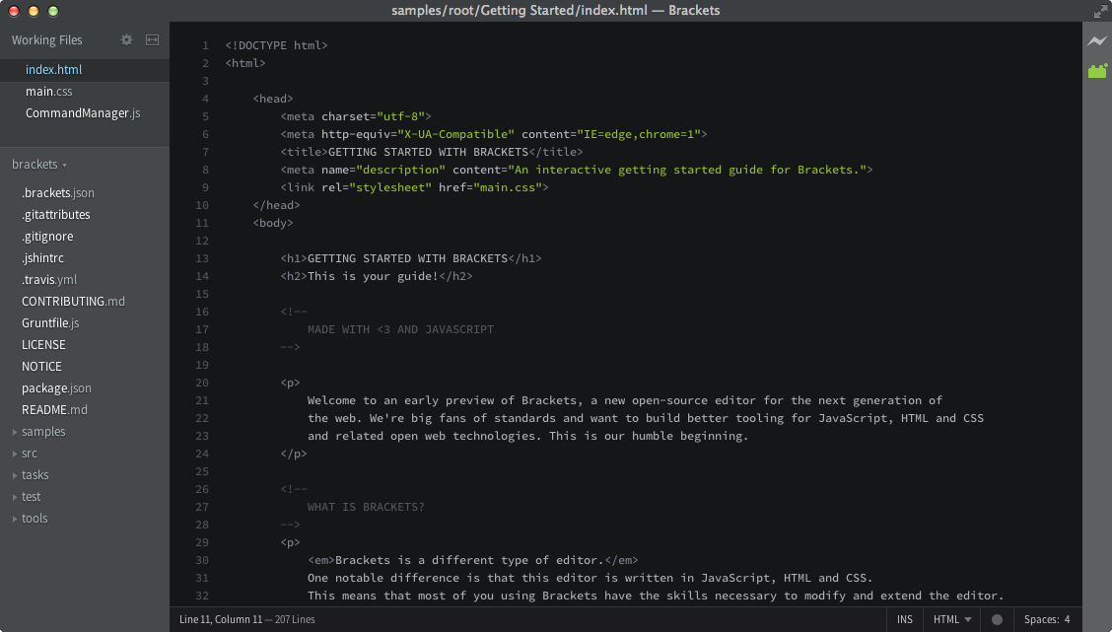The height and width of the screenshot is (632, 1112).
Task: Click the meta name description line
Action: tap(577, 170)
